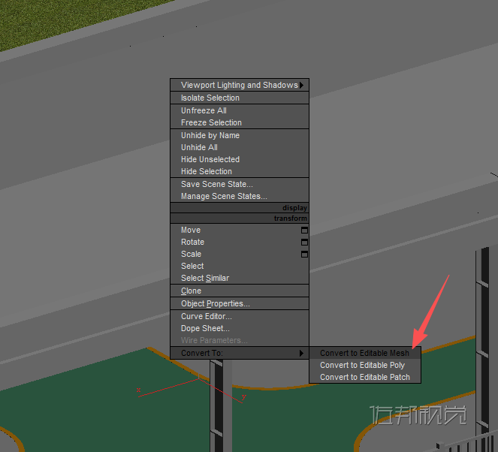Screen dimensions: 498x452
Task: Select Hide Unselected
Action: pos(240,159)
